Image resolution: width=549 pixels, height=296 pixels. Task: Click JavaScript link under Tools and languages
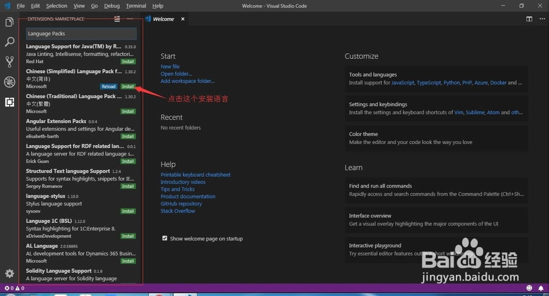(402, 83)
